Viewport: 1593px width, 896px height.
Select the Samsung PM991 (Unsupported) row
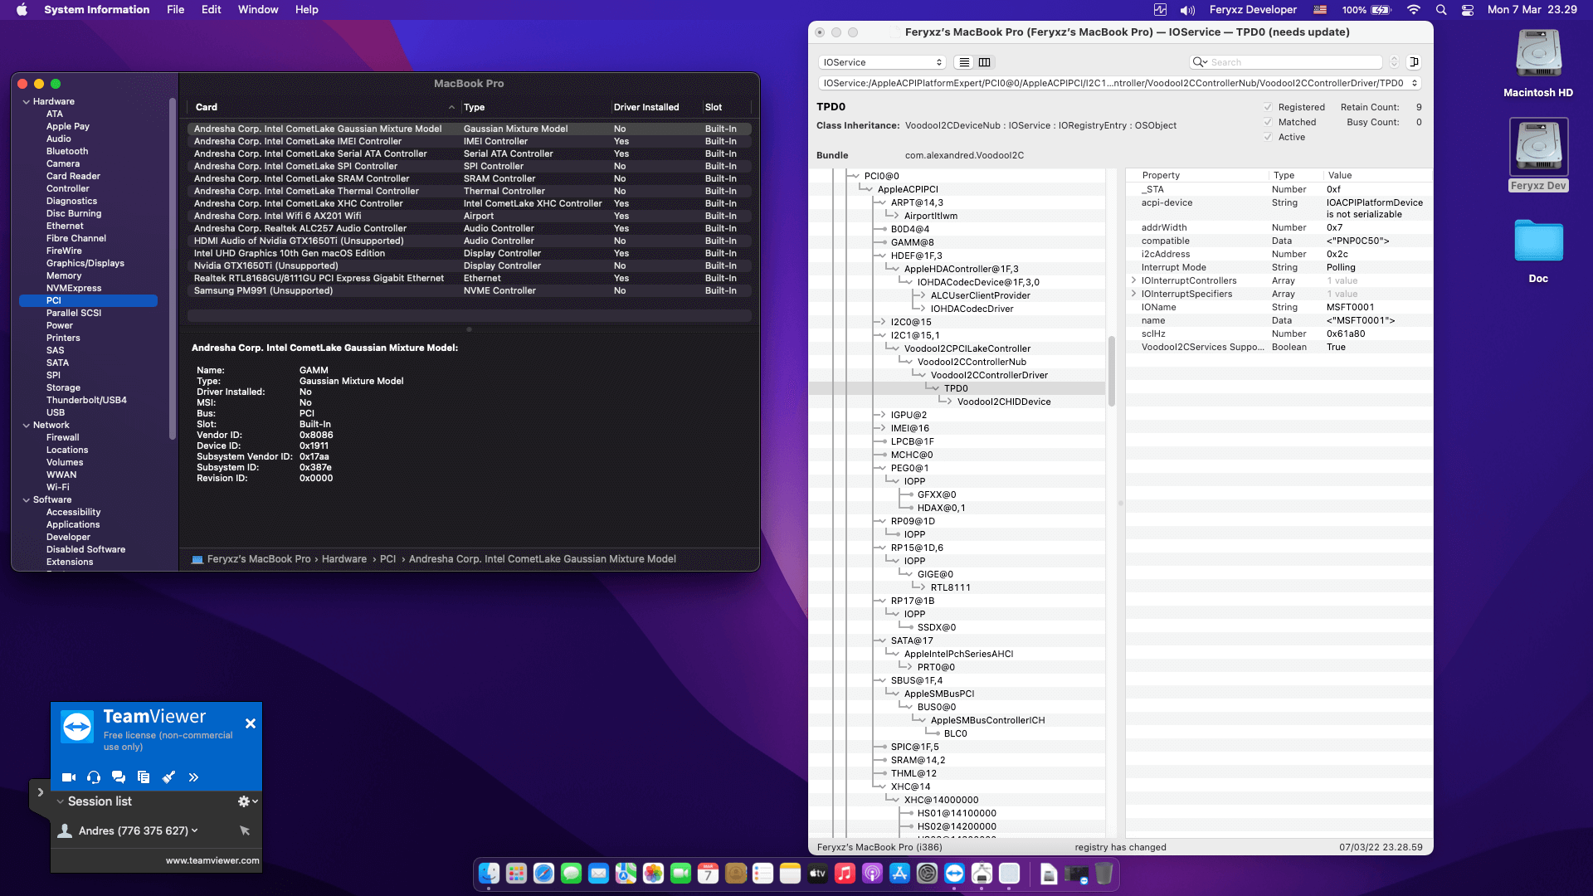pos(470,290)
